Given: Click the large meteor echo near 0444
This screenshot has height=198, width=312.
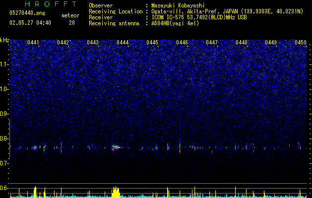Looking at the screenshot, I should [x=116, y=148].
